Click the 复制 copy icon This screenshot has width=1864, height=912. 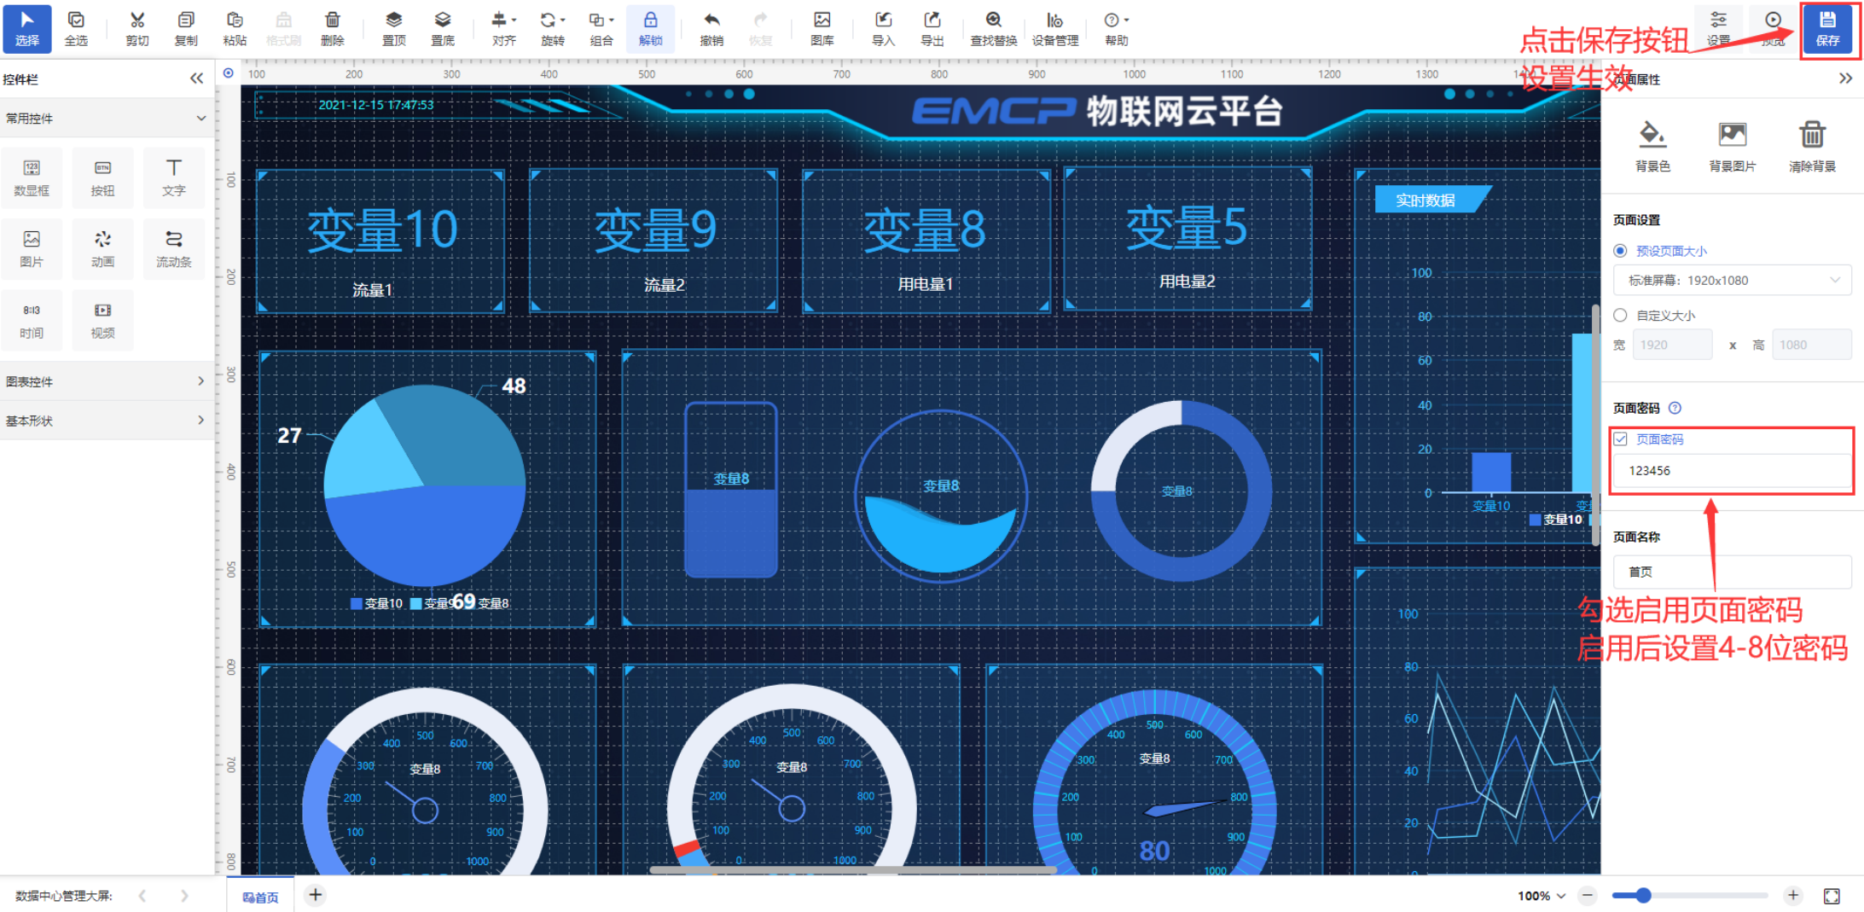point(186,28)
